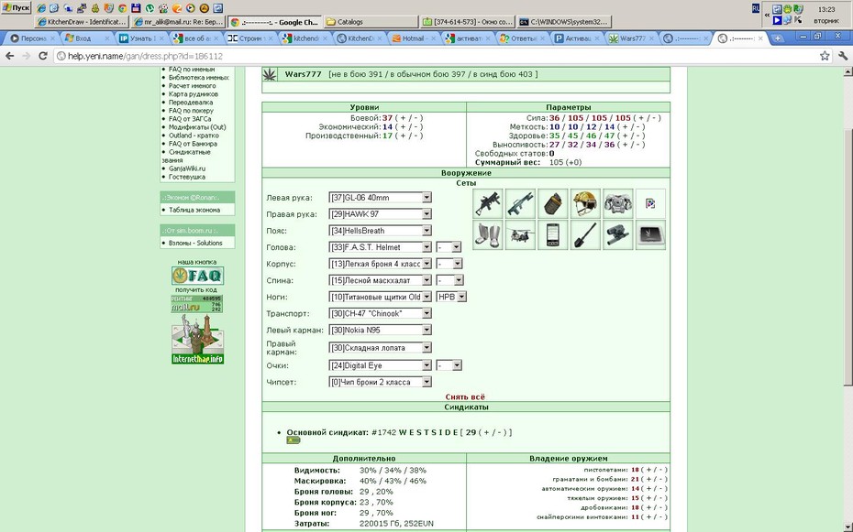
Task: Open the Левая рука weapon dropdown
Action: tap(381, 198)
